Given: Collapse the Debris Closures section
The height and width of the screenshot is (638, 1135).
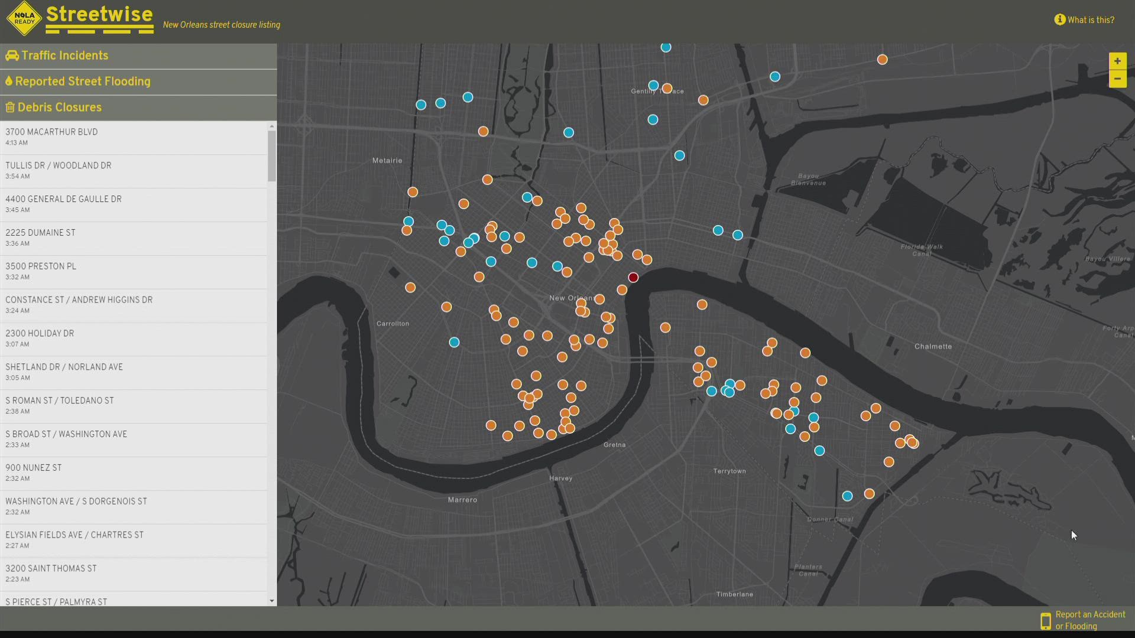Looking at the screenshot, I should [138, 108].
